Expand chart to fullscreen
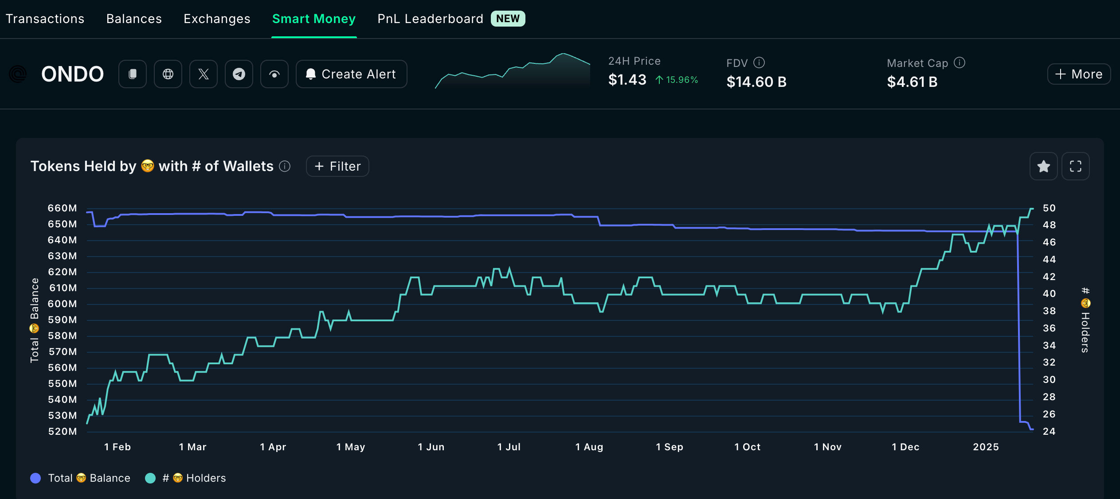This screenshot has height=499, width=1120. click(1076, 166)
